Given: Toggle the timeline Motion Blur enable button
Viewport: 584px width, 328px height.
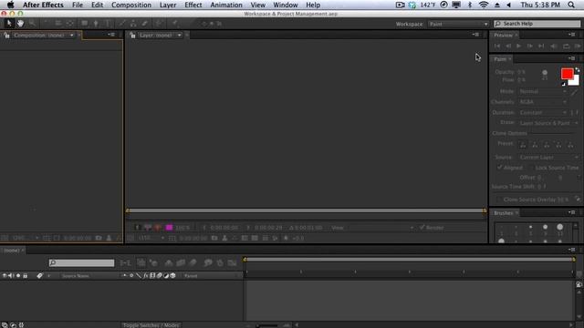Looking at the screenshot, I should 193,263.
